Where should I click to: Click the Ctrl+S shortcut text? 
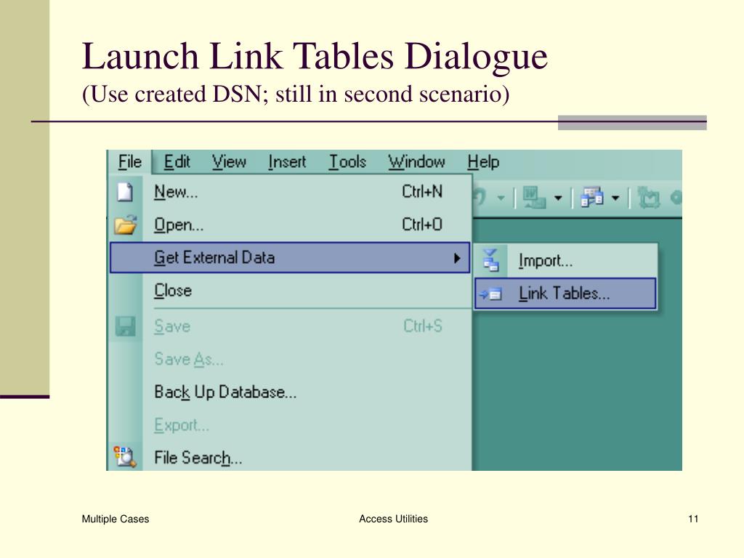click(x=422, y=326)
